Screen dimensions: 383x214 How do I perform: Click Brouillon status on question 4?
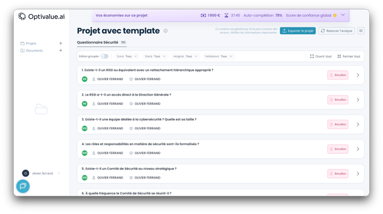(x=338, y=149)
